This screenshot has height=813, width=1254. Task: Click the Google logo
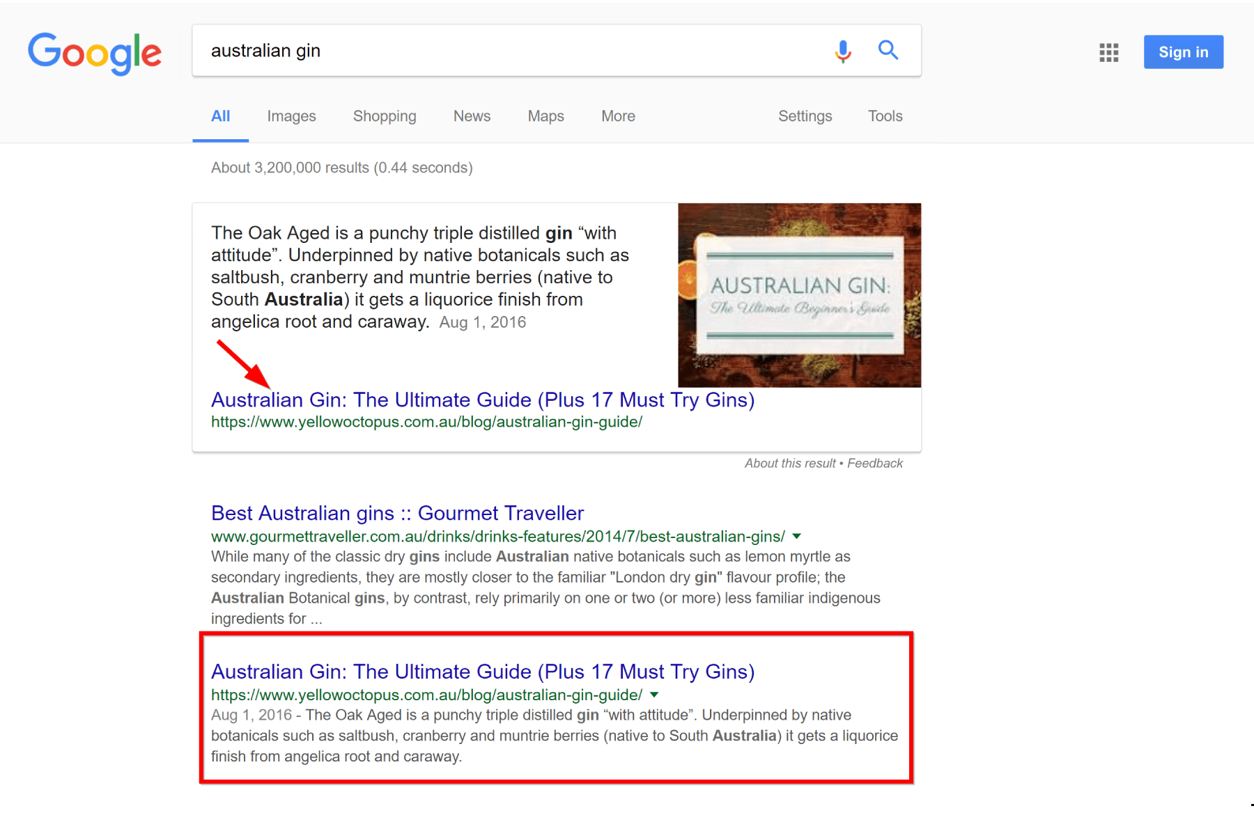(x=95, y=52)
